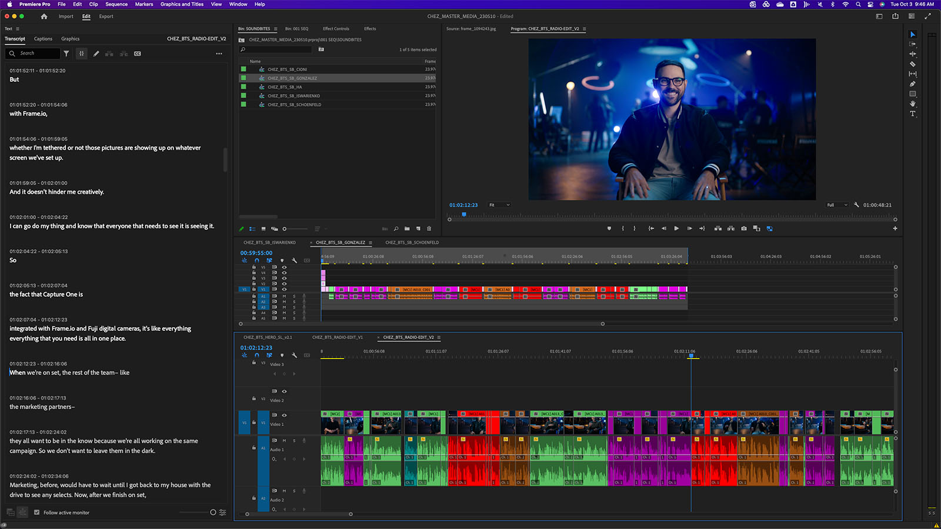This screenshot has width=941, height=529.
Task: Open the RADIO-EDIT_V2 timeline display settings wrench
Action: [x=295, y=356]
